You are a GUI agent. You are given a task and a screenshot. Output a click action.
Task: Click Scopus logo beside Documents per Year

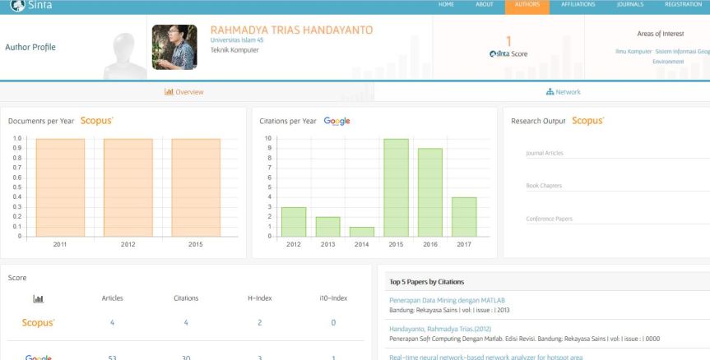(96, 121)
